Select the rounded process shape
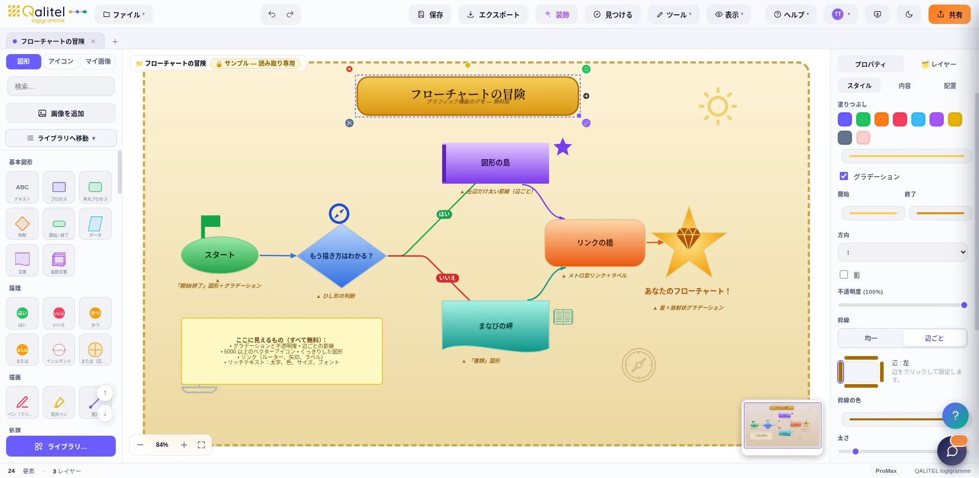 point(95,187)
